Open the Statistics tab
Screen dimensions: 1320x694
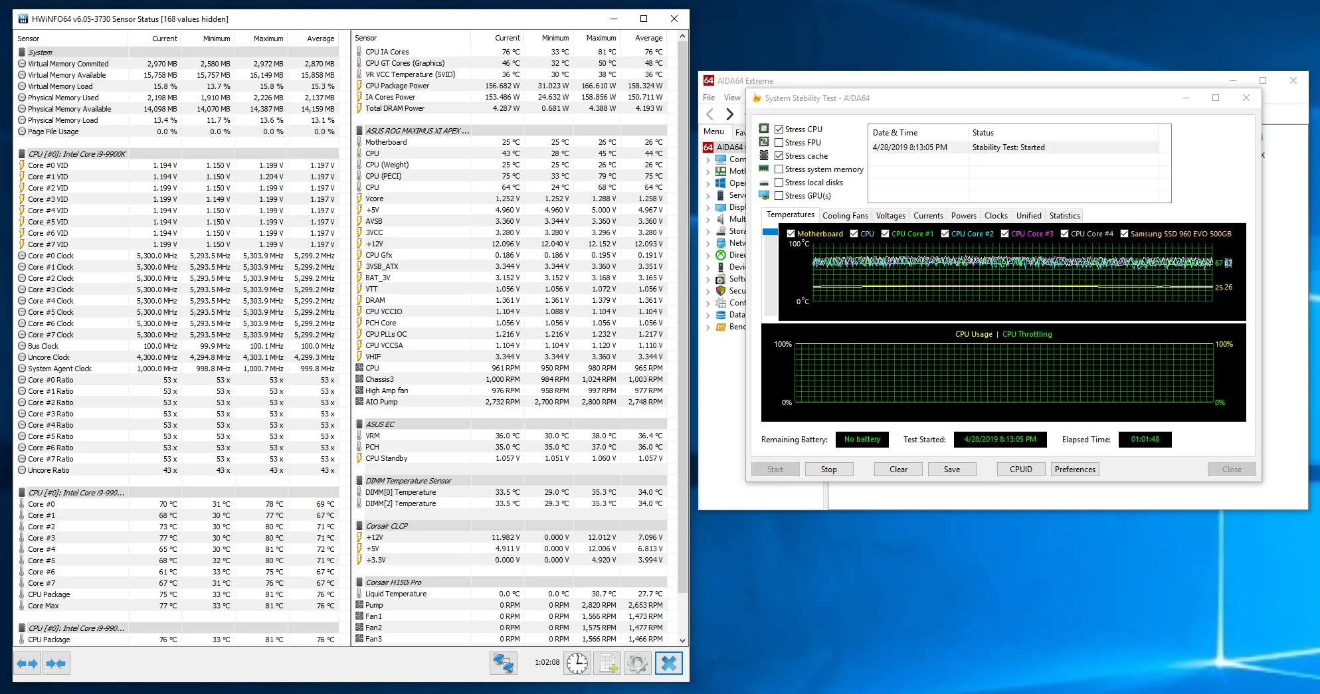tap(1064, 216)
